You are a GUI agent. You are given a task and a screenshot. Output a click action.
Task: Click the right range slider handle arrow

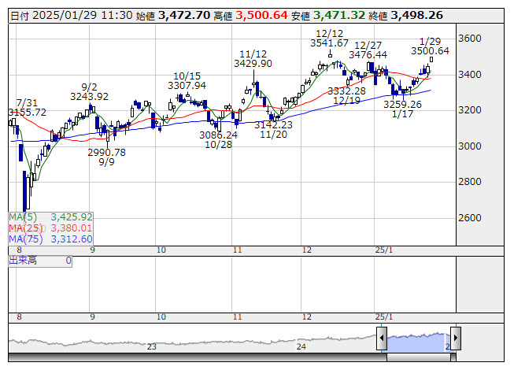(456, 339)
